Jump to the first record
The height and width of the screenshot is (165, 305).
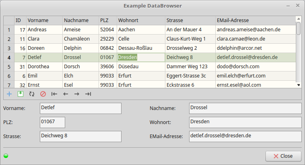(x=54, y=94)
